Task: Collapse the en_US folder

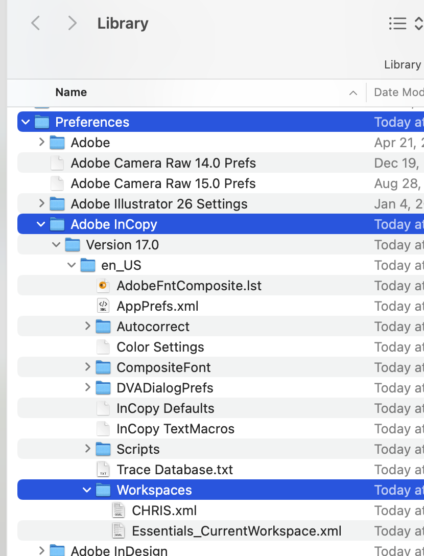Action: (x=72, y=265)
